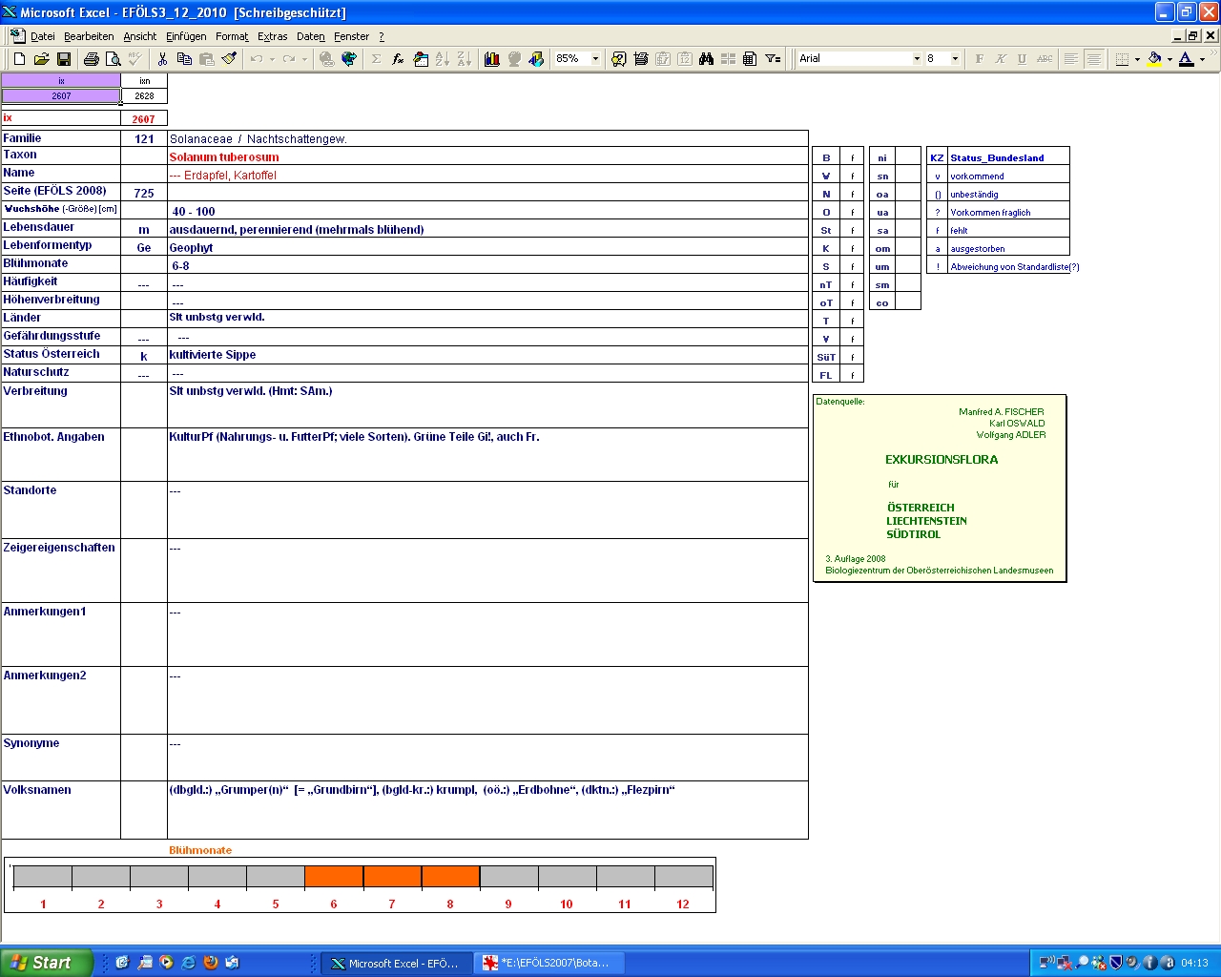The width and height of the screenshot is (1221, 977).
Task: Open the zoom 85% dropdown
Action: 596,59
